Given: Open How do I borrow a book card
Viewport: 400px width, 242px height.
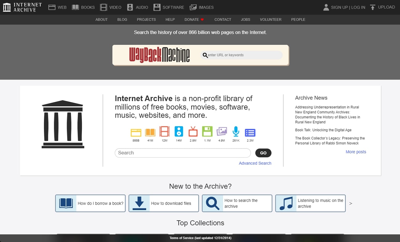Looking at the screenshot, I should [90, 203].
